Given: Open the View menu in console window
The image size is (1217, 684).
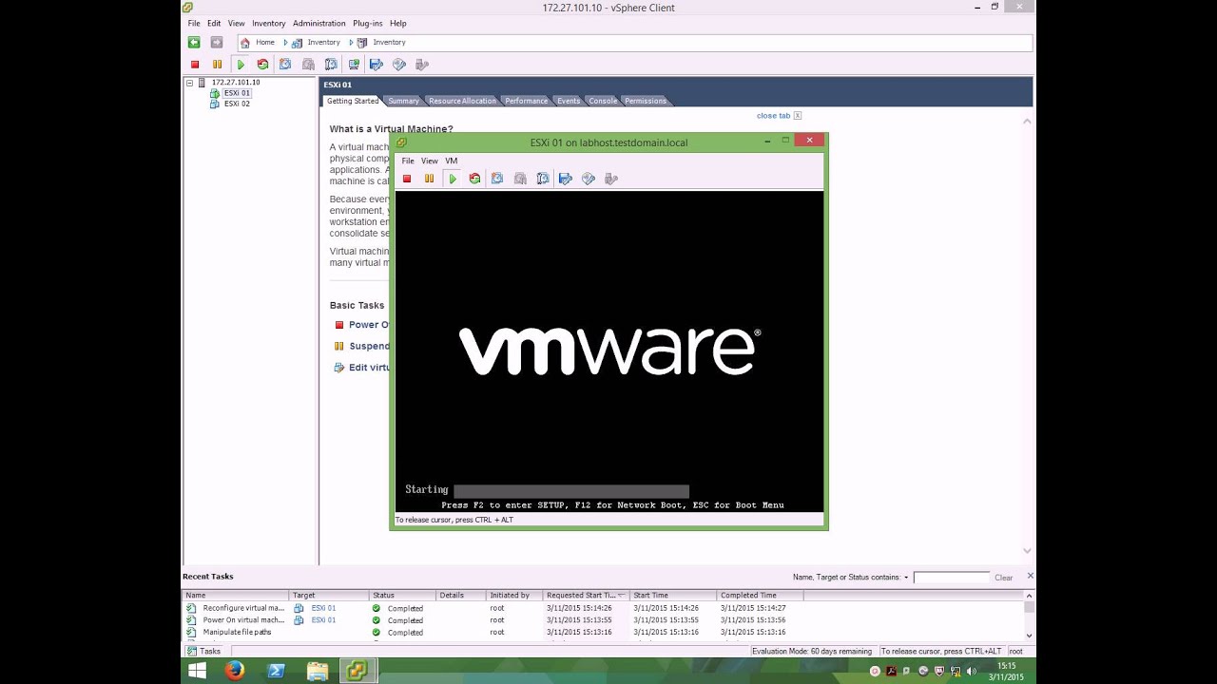Looking at the screenshot, I should click(x=430, y=161).
